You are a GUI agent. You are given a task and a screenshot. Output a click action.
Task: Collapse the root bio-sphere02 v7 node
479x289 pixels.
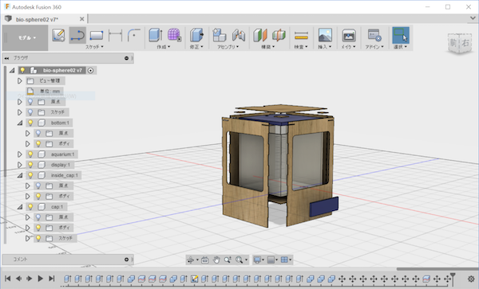pos(12,70)
